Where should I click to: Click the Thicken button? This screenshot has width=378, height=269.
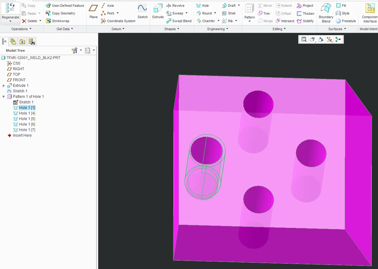(305, 14)
